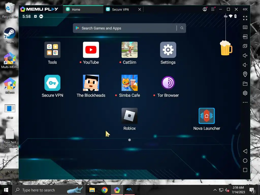This screenshot has width=260, height=195.
Task: Open the Tools folder
Action: tap(52, 50)
